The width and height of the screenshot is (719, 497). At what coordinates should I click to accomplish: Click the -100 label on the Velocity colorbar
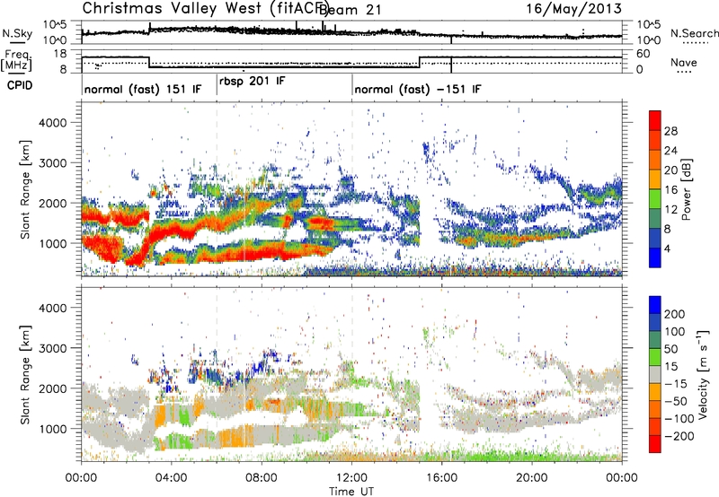pos(679,419)
